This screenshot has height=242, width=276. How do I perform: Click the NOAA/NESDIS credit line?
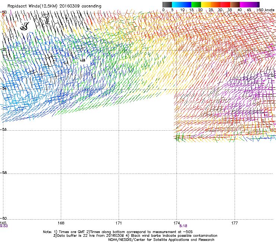161,240
